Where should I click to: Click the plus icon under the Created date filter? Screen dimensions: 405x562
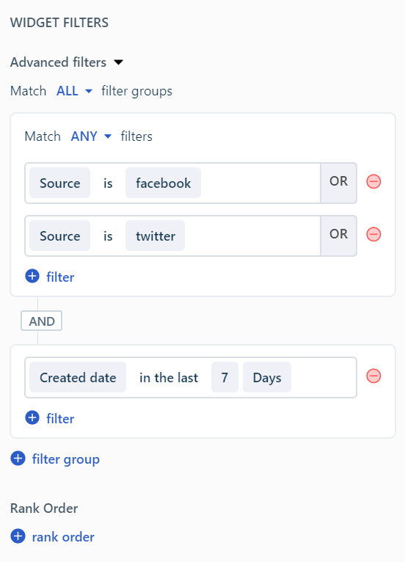pos(32,417)
